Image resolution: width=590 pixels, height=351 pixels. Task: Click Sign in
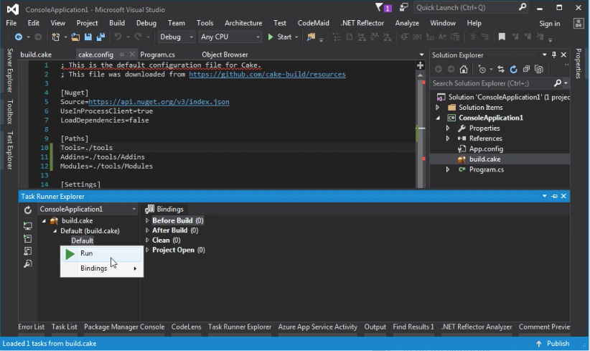[x=549, y=23]
